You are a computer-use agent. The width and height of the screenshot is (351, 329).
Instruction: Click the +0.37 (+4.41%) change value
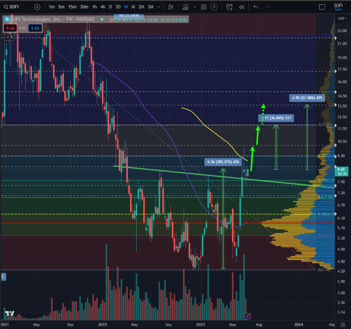click(173, 20)
